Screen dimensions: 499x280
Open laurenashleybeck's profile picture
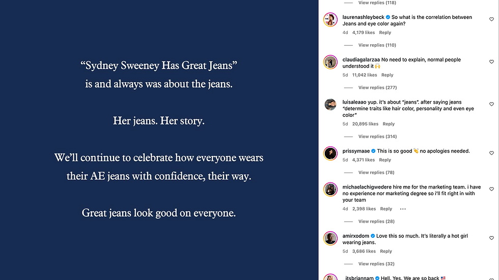pyautogui.click(x=330, y=20)
